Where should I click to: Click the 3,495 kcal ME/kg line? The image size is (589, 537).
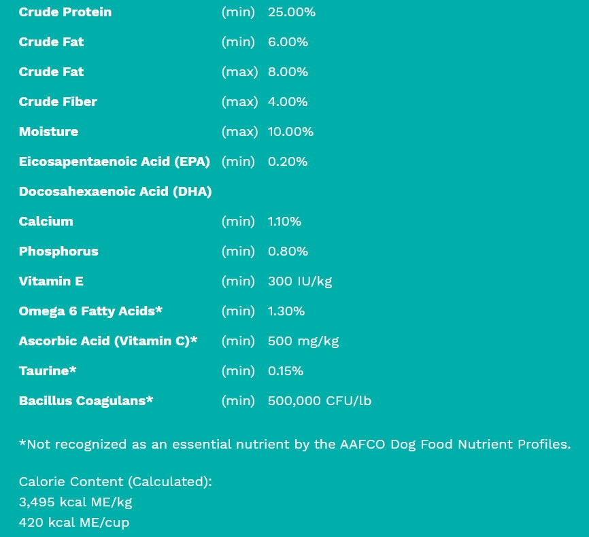click(75, 502)
